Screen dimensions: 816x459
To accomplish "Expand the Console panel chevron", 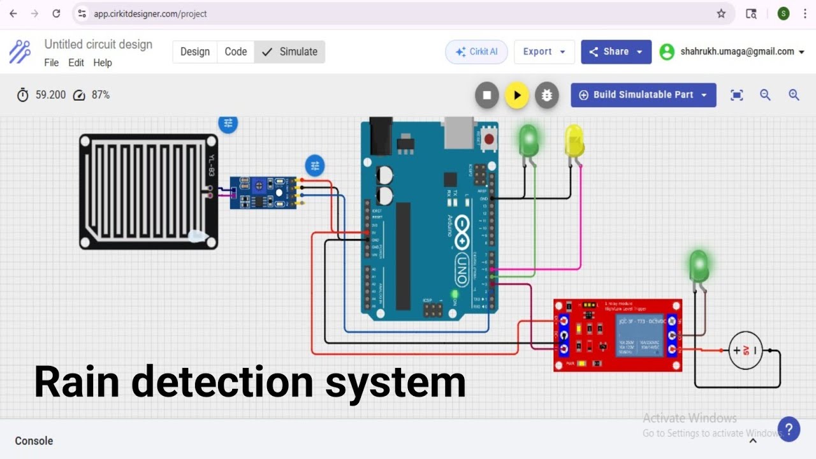I will [x=753, y=441].
